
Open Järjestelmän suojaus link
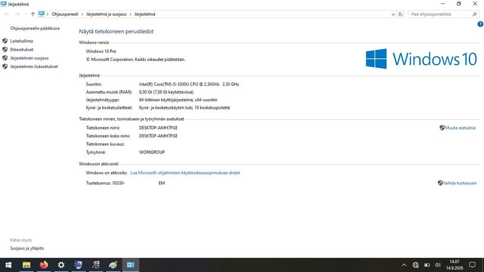point(29,58)
